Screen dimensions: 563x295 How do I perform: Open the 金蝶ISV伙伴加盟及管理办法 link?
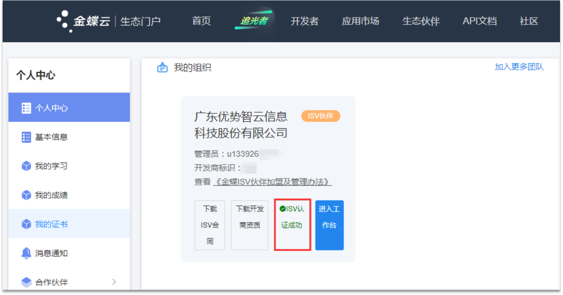(x=272, y=182)
